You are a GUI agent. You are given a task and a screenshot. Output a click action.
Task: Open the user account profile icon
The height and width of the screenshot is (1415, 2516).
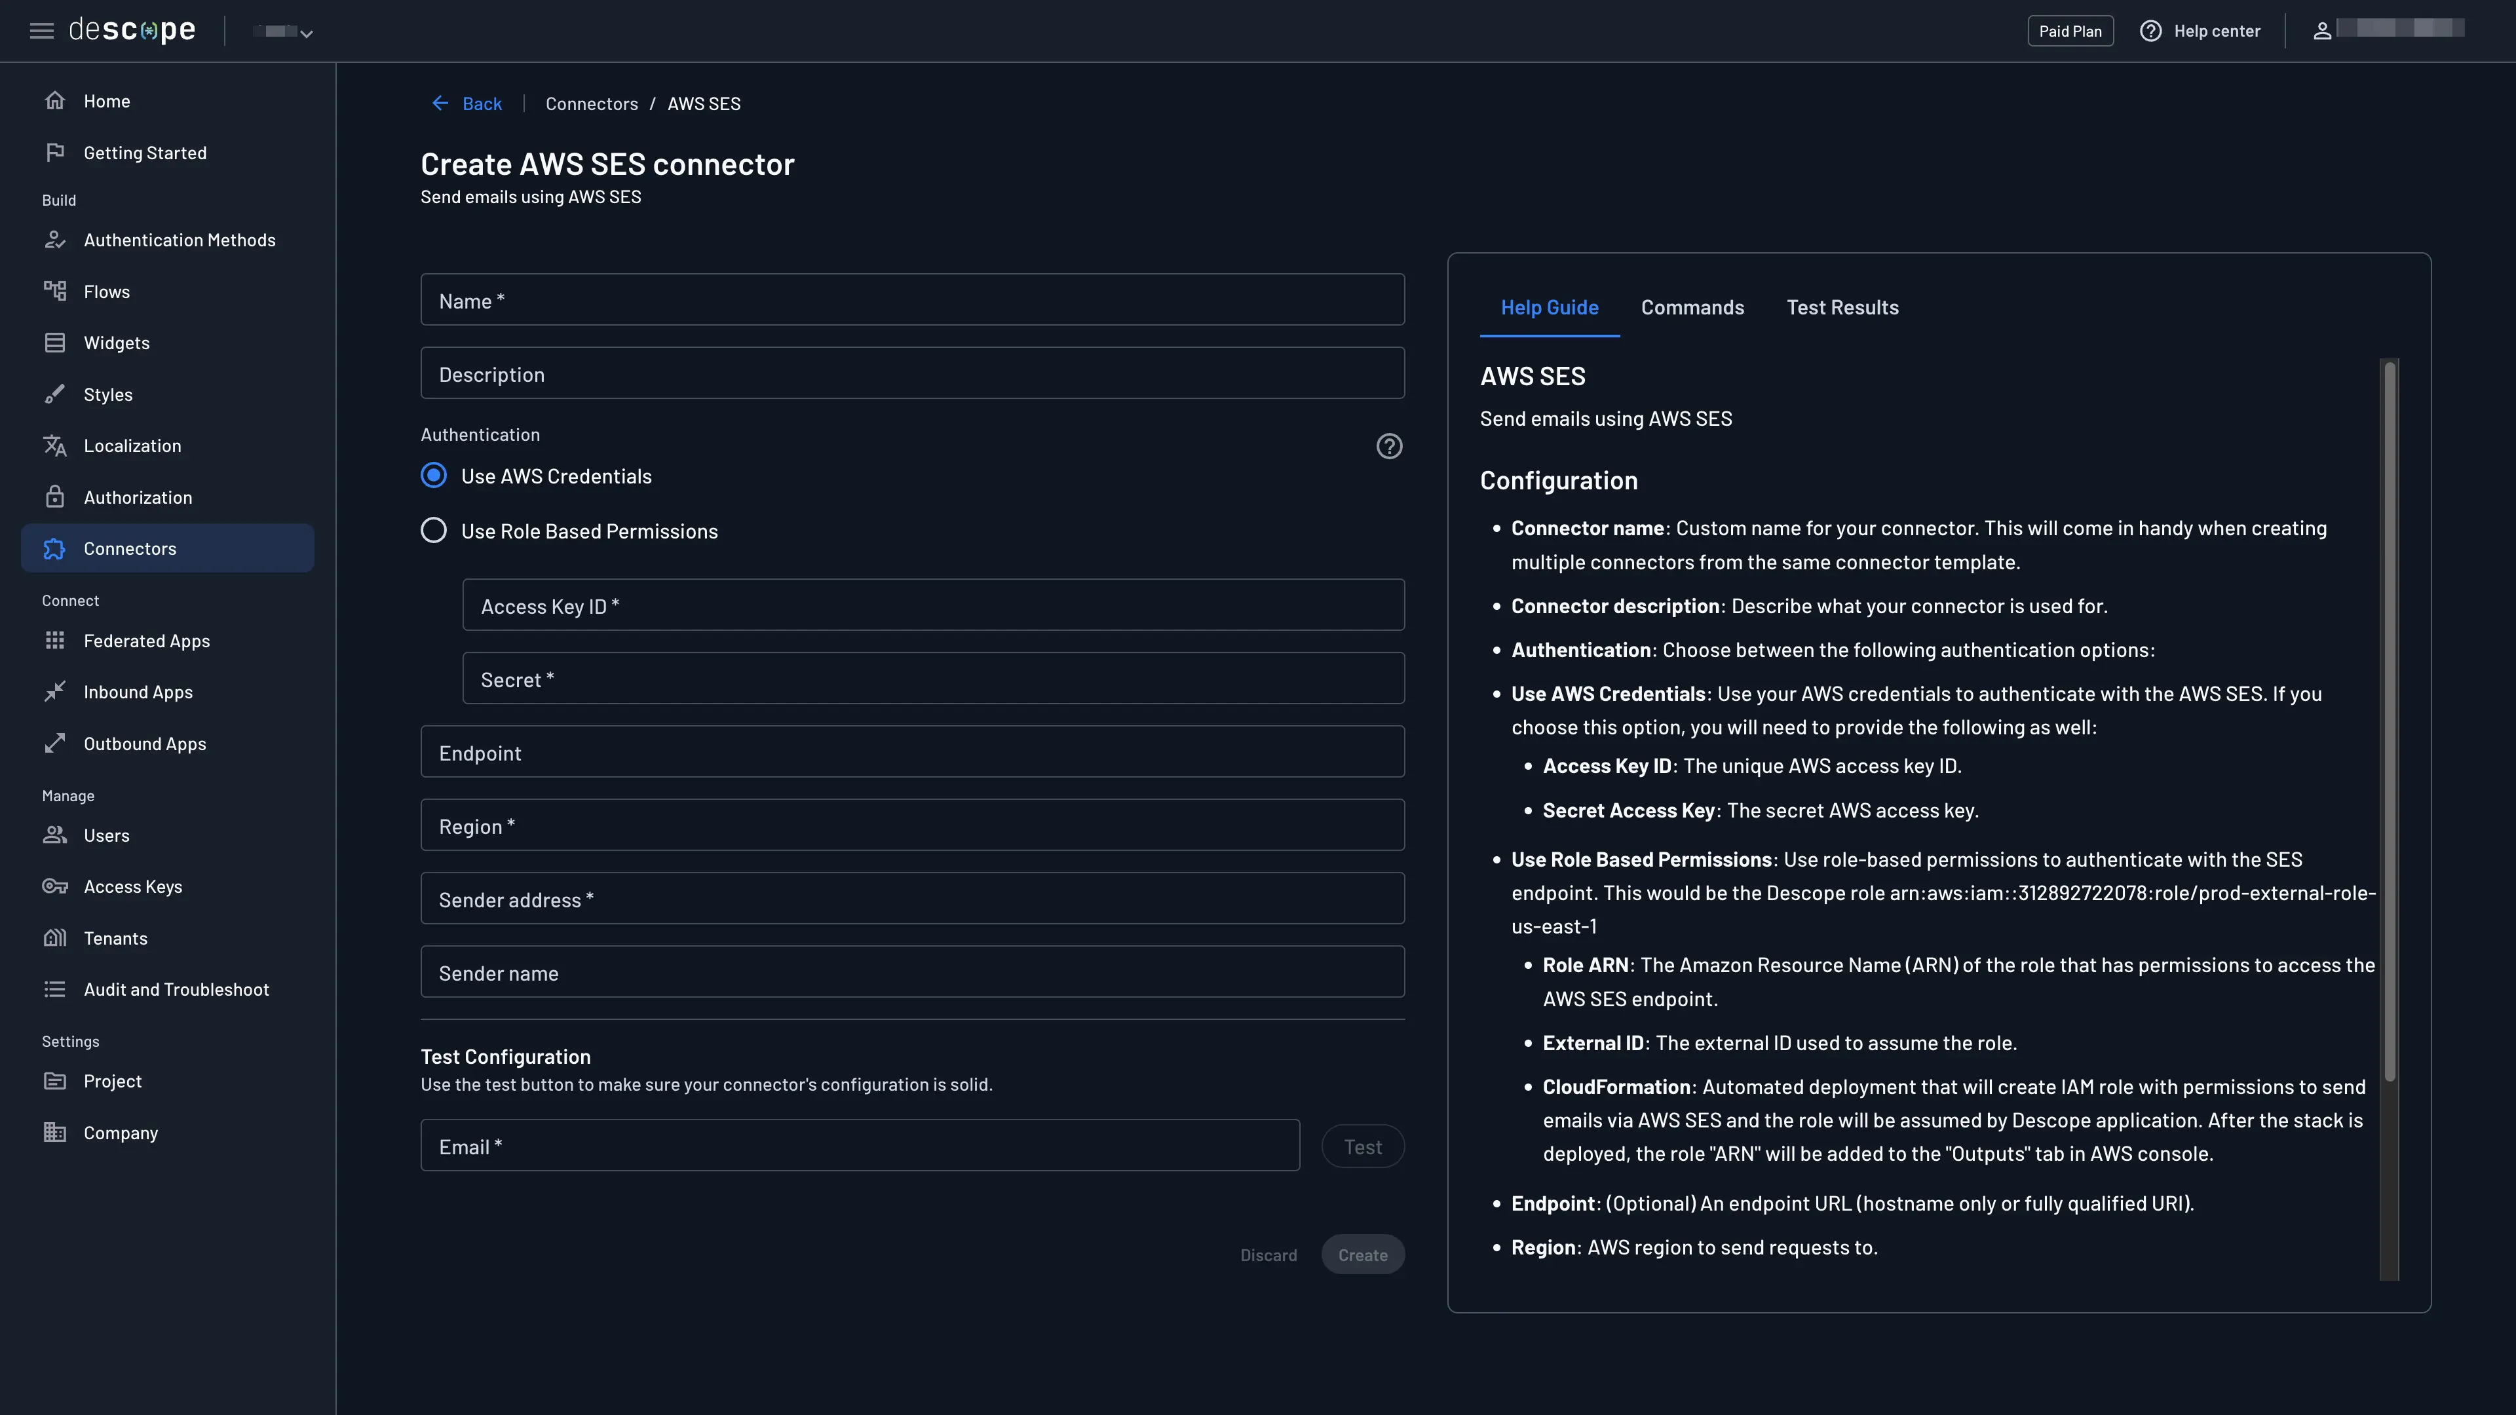[2323, 30]
